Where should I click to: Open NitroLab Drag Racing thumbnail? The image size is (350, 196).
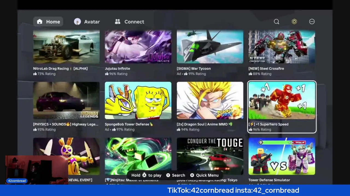(x=66, y=47)
